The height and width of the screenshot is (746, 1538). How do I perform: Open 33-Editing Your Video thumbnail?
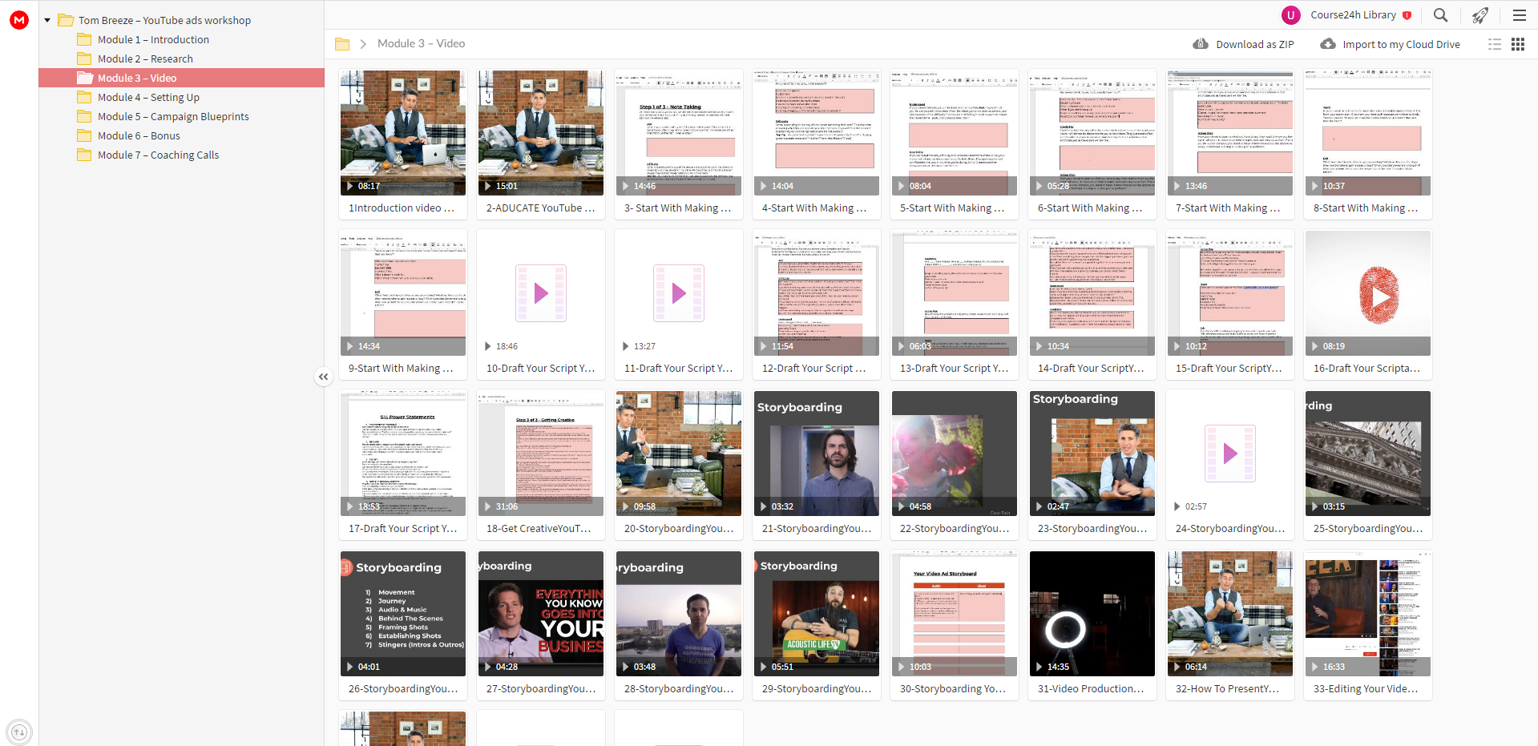[x=1368, y=614]
